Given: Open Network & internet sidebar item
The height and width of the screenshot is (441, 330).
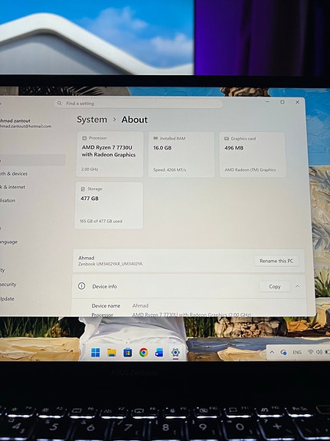Looking at the screenshot, I should click(x=12, y=187).
